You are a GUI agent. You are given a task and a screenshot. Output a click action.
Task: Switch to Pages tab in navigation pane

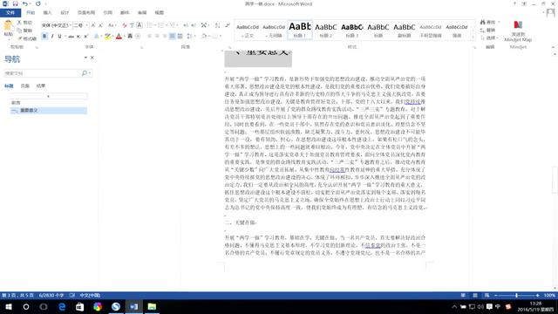click(x=25, y=85)
